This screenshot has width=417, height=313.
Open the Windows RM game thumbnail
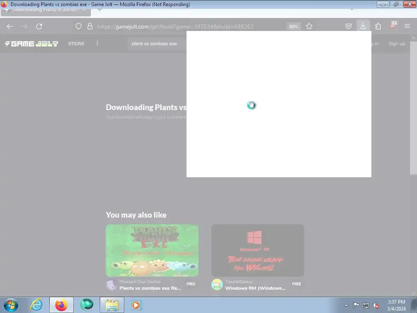pyautogui.click(x=258, y=251)
